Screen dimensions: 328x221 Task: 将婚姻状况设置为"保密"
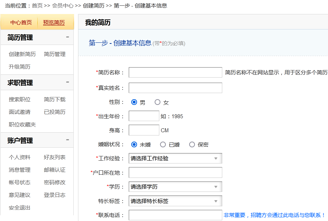tap(192, 144)
